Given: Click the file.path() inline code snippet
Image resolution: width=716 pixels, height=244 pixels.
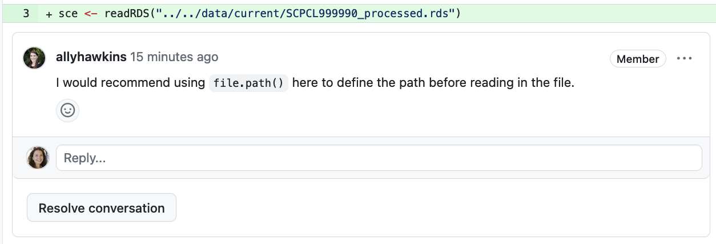Looking at the screenshot, I should tap(249, 83).
